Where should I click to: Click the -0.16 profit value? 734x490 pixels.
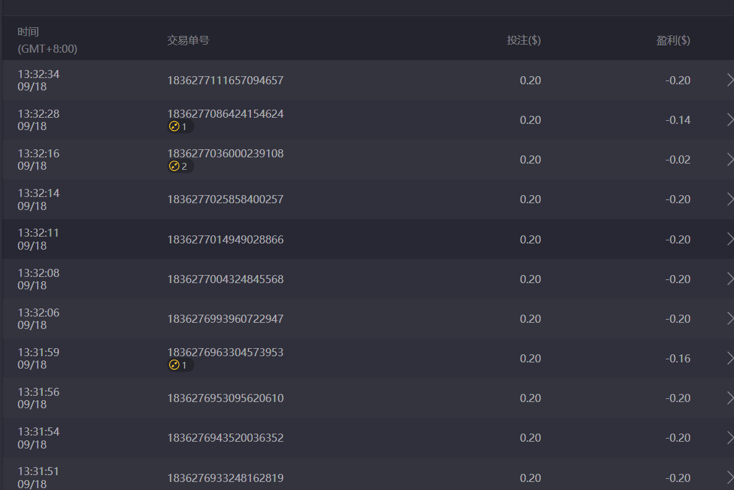[678, 359]
